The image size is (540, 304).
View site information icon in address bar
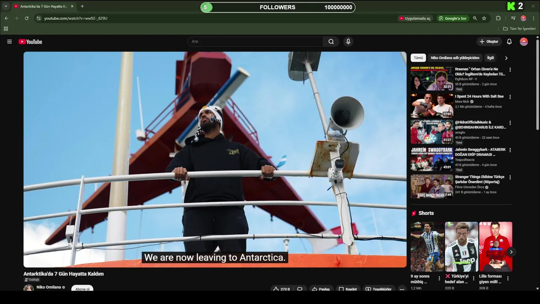click(39, 18)
